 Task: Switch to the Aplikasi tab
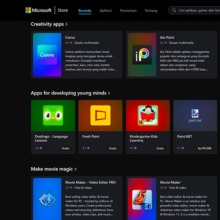106,11
